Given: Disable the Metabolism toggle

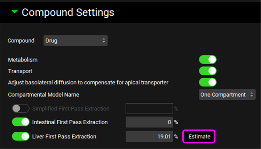Looking at the screenshot, I should point(208,60).
